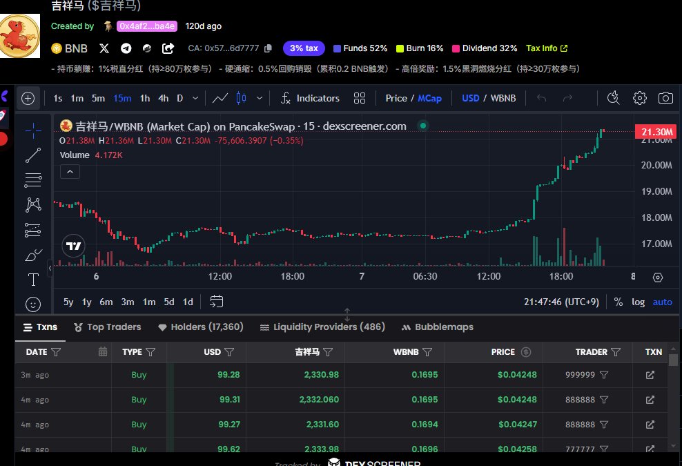This screenshot has height=466, width=682.
Task: Select the candlestick chart type icon
Action: coord(241,98)
